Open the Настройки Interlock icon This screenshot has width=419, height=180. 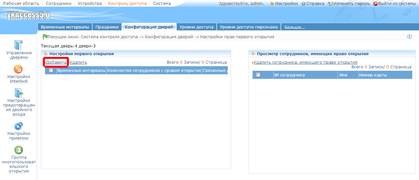tap(18, 69)
